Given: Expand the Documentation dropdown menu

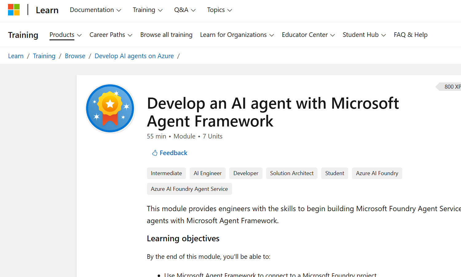Looking at the screenshot, I should click(x=95, y=10).
